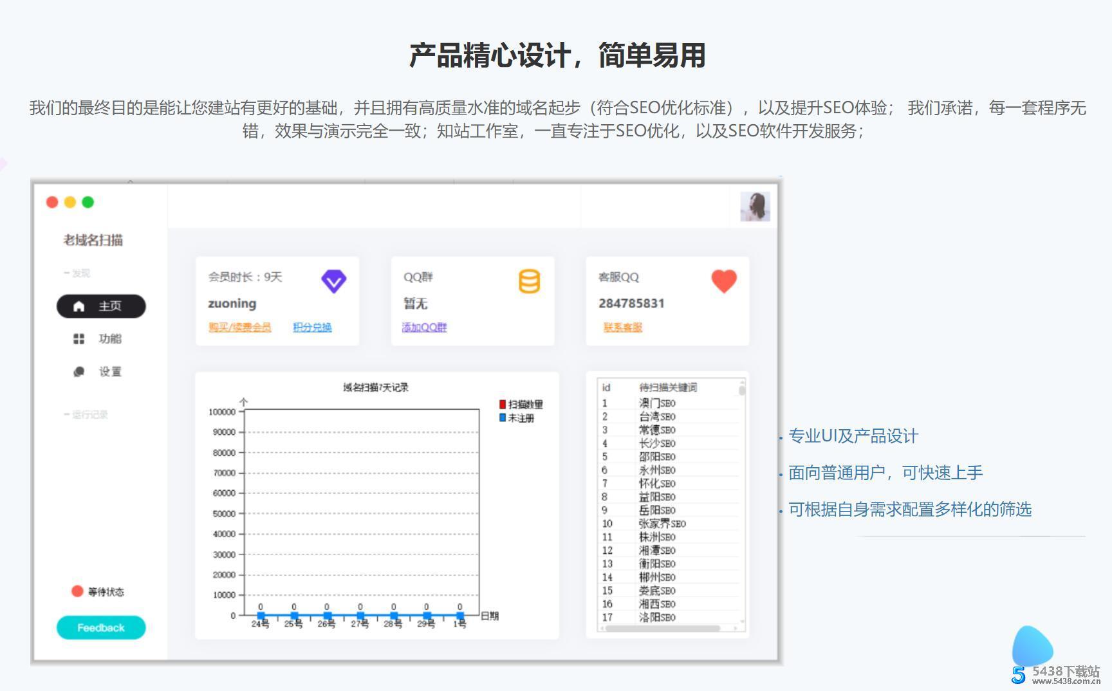Select 主页 in the sidebar navigation

point(101,307)
